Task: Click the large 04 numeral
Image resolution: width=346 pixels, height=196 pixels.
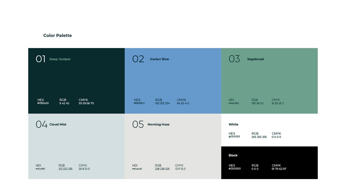Action: 42,125
